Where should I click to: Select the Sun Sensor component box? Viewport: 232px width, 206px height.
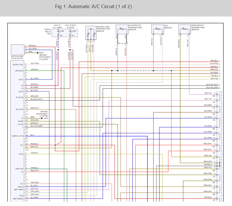point(158,29)
